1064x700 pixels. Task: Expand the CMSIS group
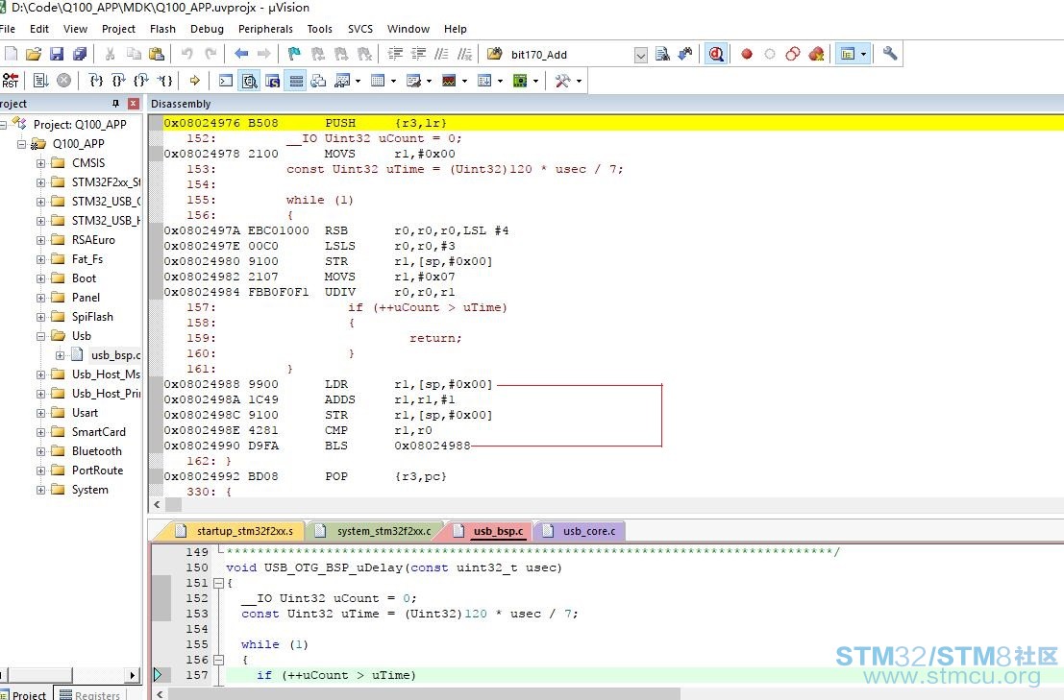point(40,163)
